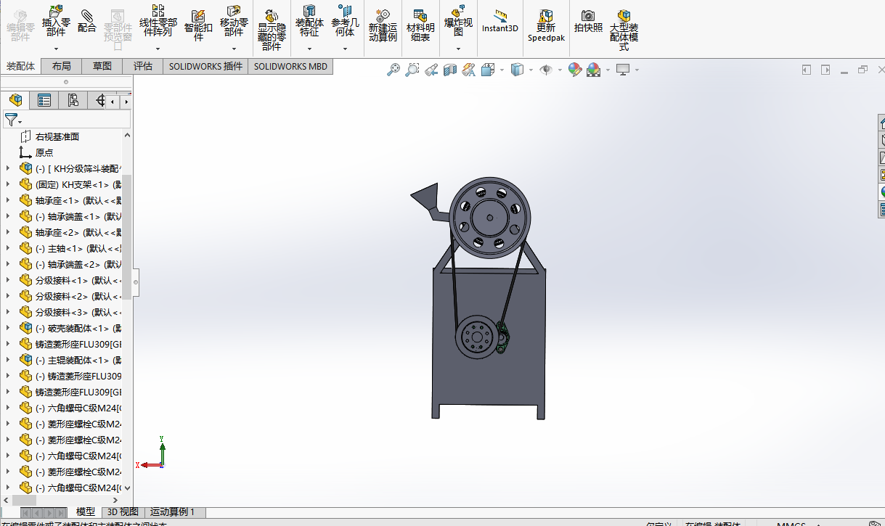Screen dimensions: 885x526
Task: Open dropdown arrow under 装配体特征
Action: (309, 49)
